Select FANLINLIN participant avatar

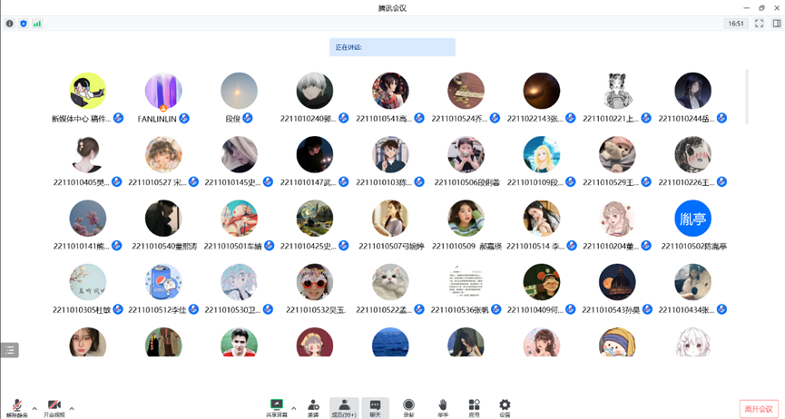tap(163, 92)
